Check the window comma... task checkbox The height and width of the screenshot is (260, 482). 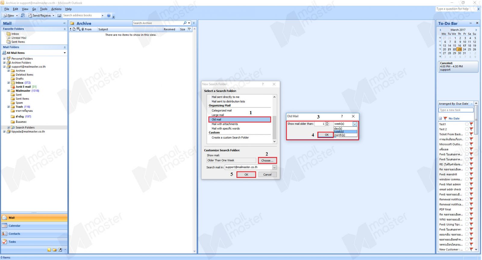(x=467, y=179)
